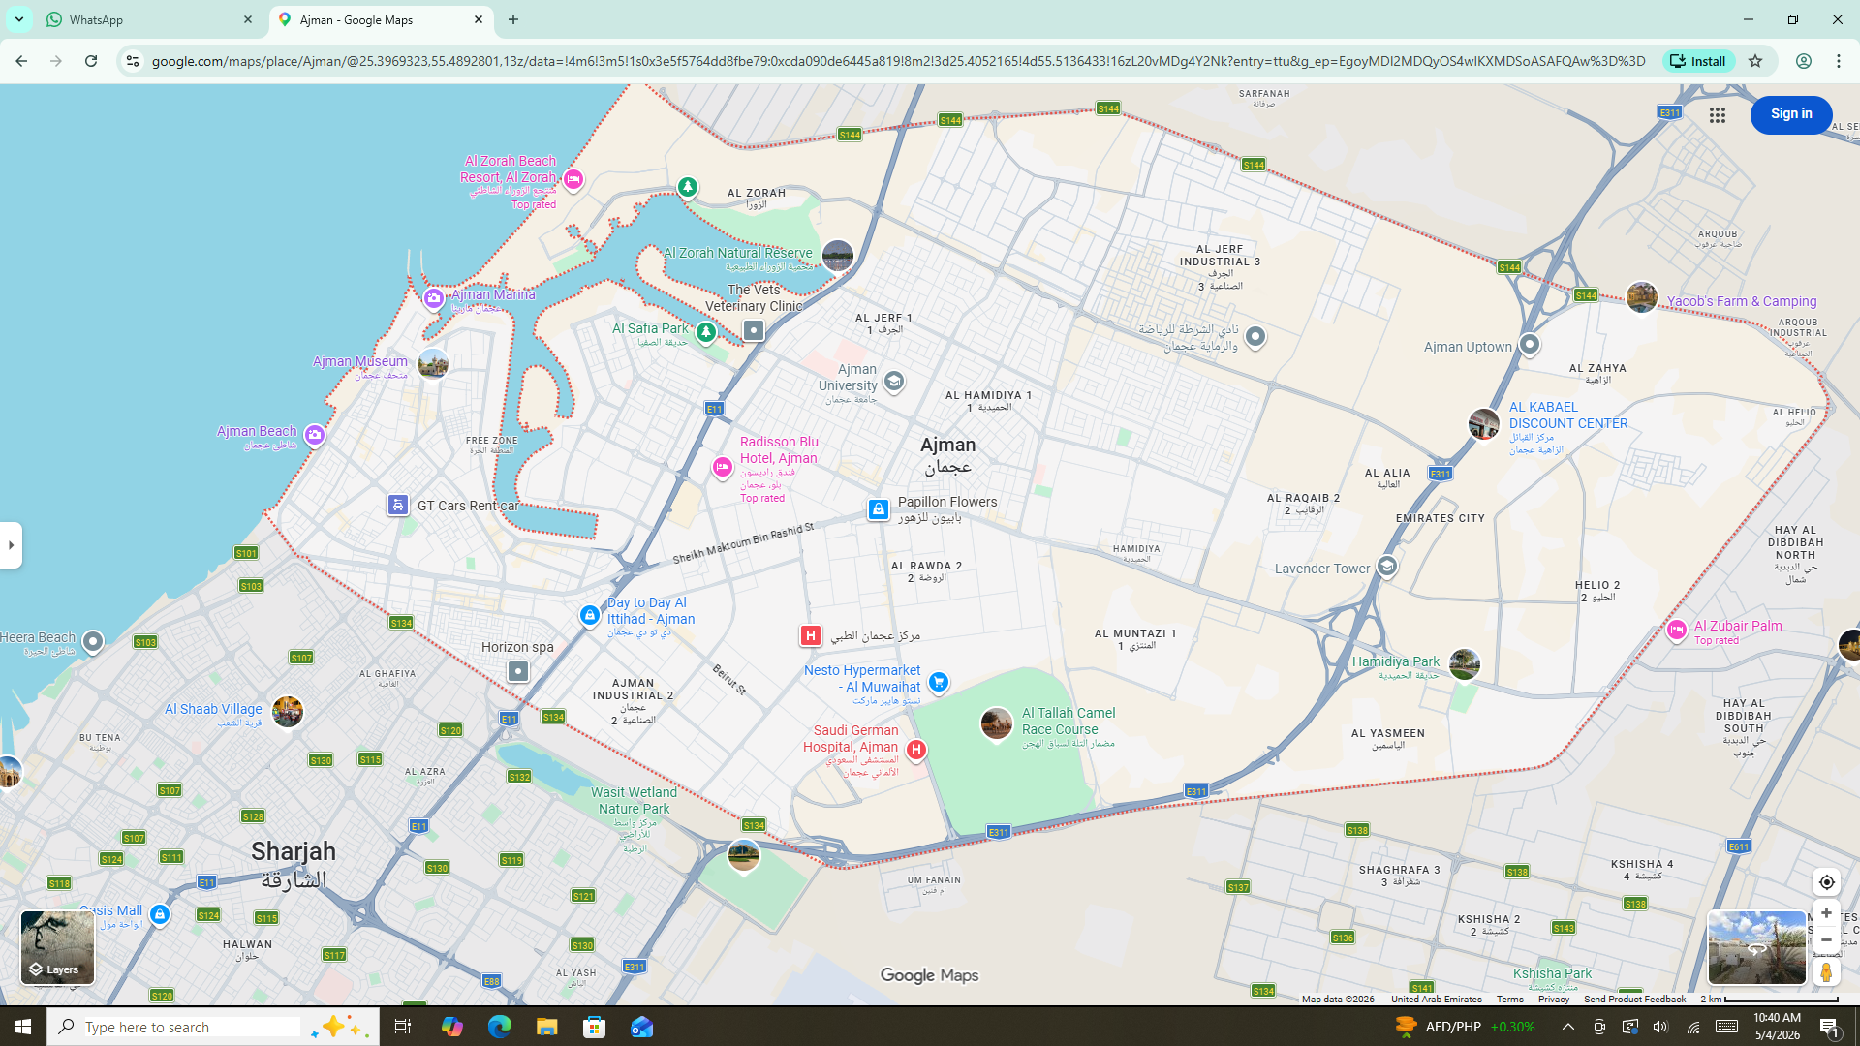Open Papillon Flowers shopping pin
1860x1046 pixels.
(x=879, y=509)
